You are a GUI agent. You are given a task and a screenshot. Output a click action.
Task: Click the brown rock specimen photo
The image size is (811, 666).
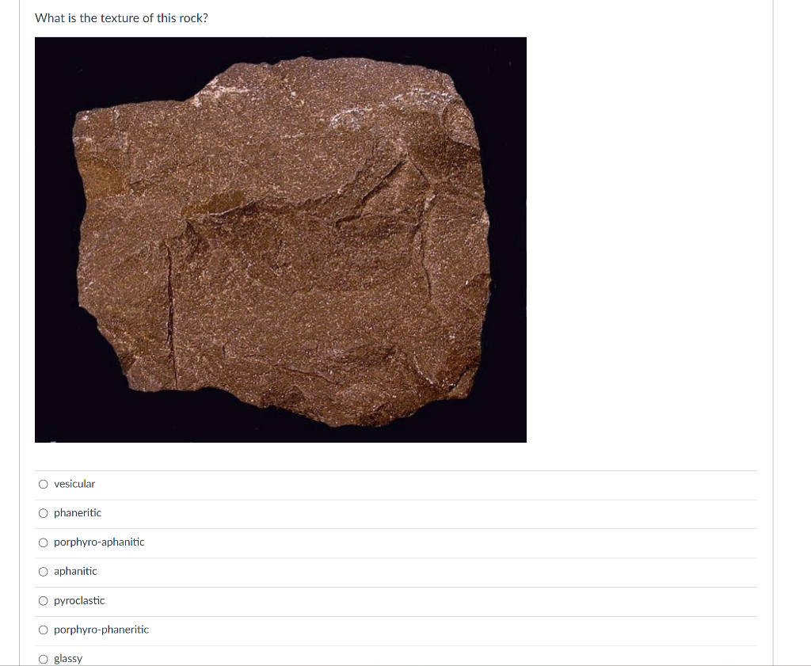point(280,239)
